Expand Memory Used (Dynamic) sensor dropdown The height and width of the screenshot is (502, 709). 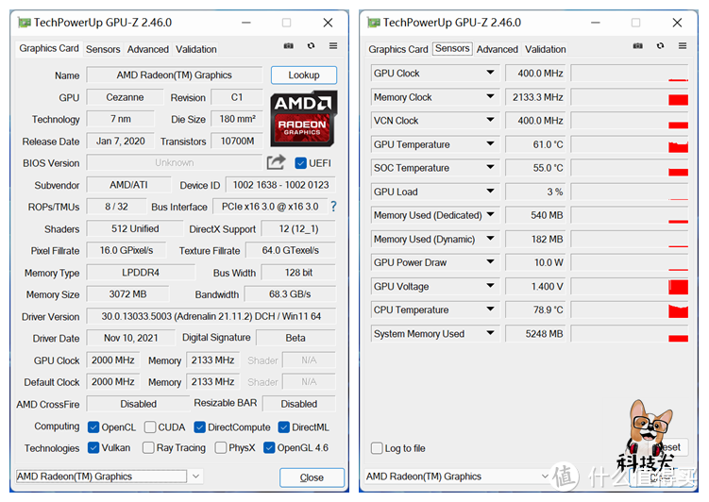tap(490, 238)
